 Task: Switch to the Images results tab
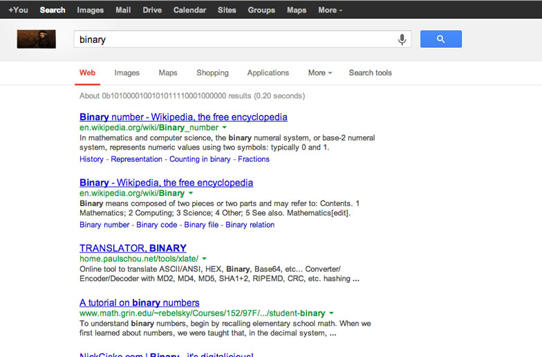(127, 73)
